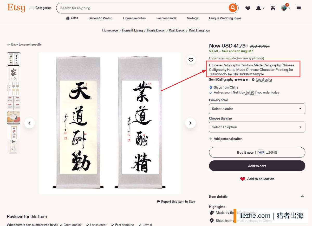Open Favorites heart icon in header
The image size is (312, 226).
point(248,8)
